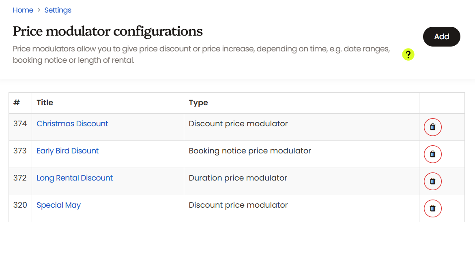The image size is (475, 270).
Task: Open the Early Bird Disount link
Action: [68, 151]
